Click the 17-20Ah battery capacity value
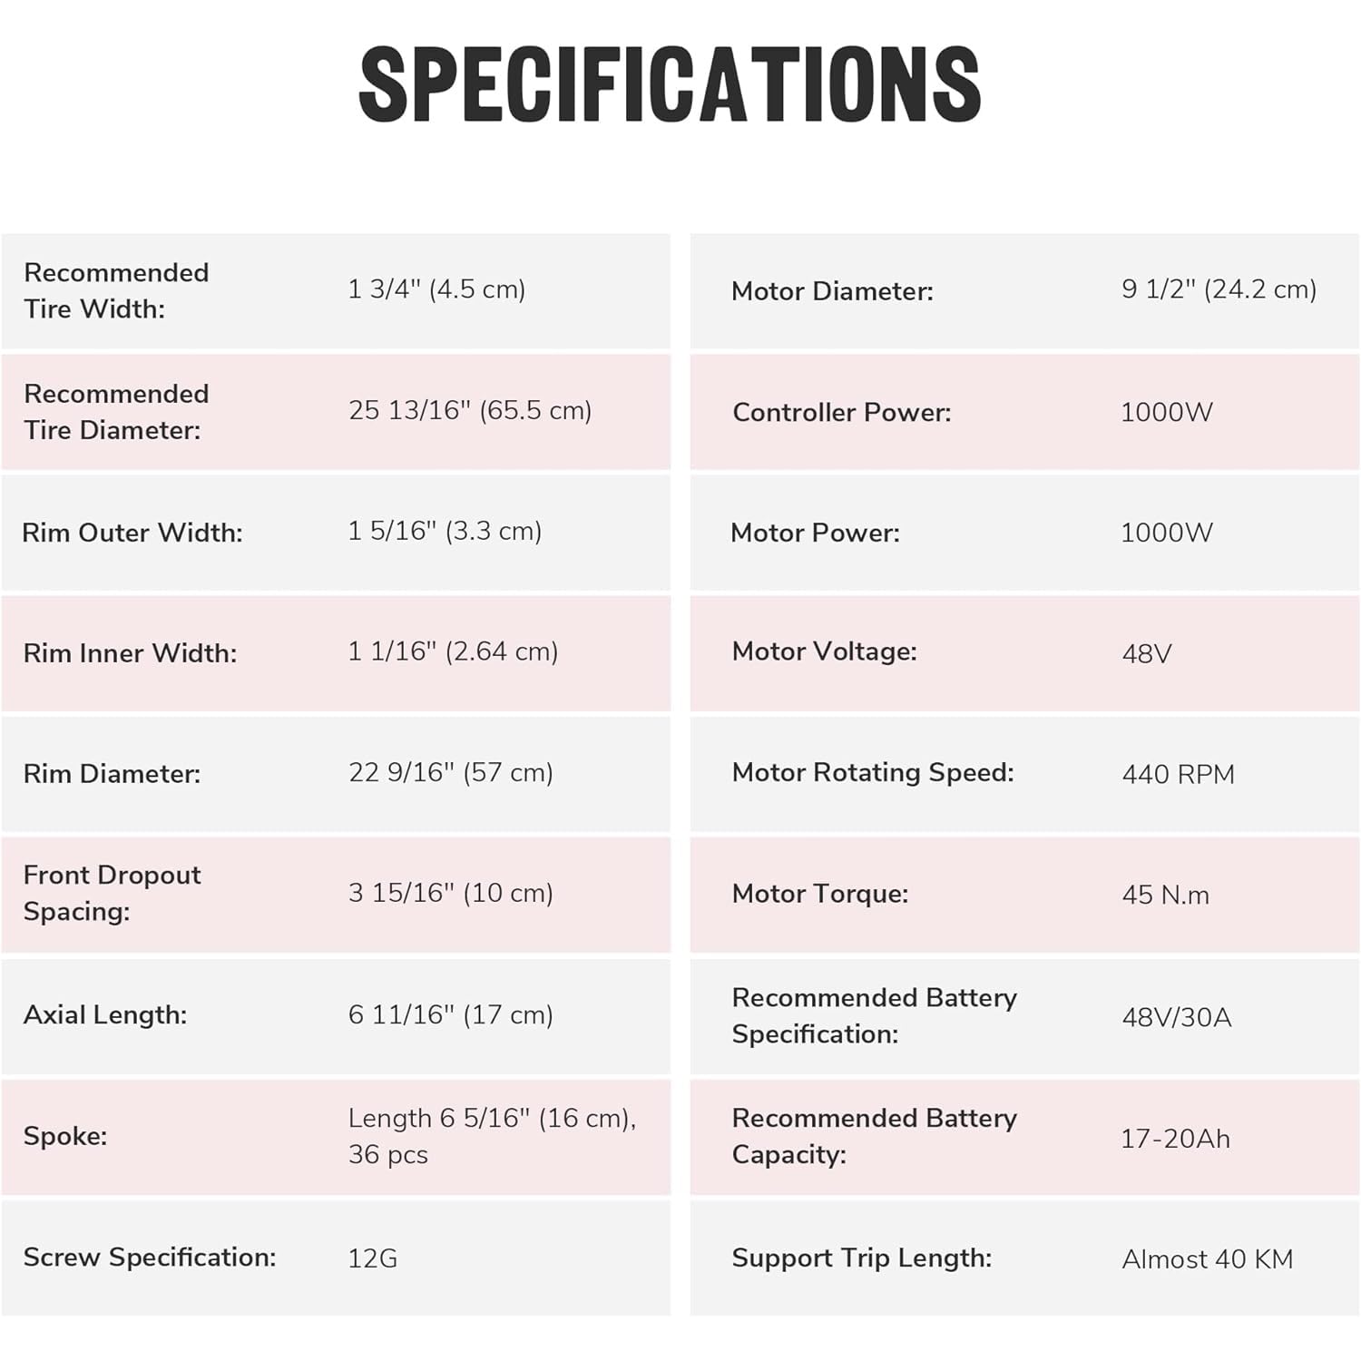The image size is (1361, 1361). click(x=1175, y=1138)
